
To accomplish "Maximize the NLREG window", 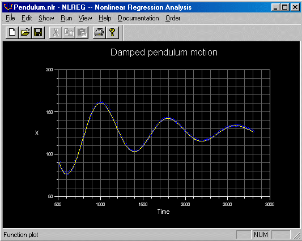I will click(285, 7).
